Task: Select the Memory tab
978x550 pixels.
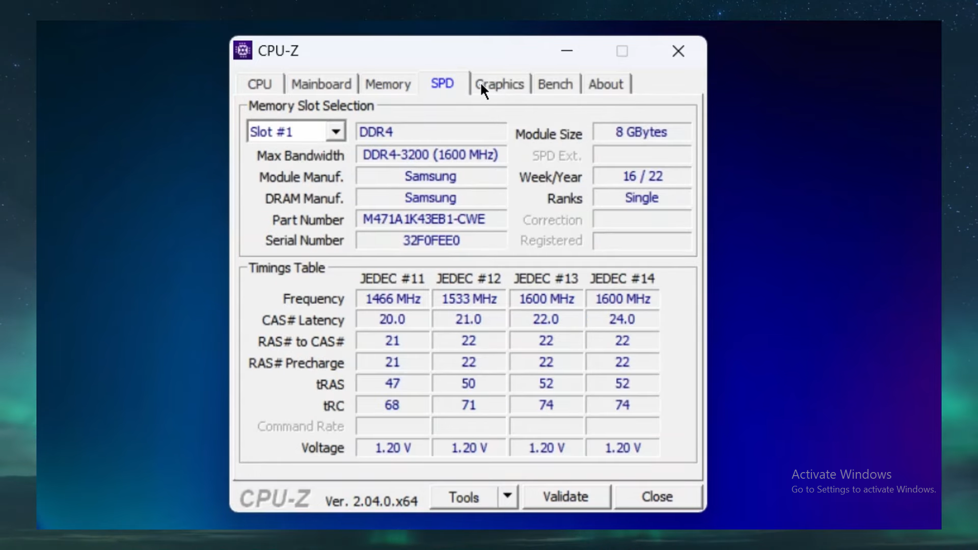Action: [388, 84]
